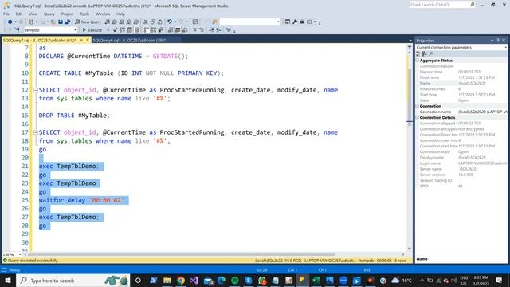The height and width of the screenshot is (287, 510).
Task: Click the Open File folder icon
Action: [x=53, y=22]
